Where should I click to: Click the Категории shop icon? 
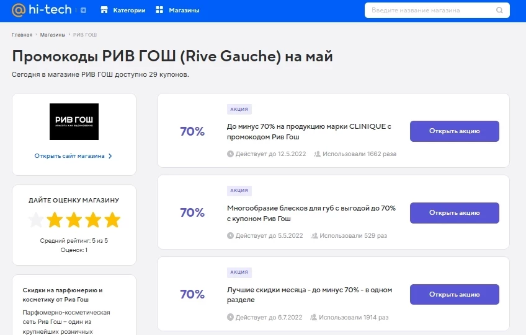pyautogui.click(x=104, y=10)
